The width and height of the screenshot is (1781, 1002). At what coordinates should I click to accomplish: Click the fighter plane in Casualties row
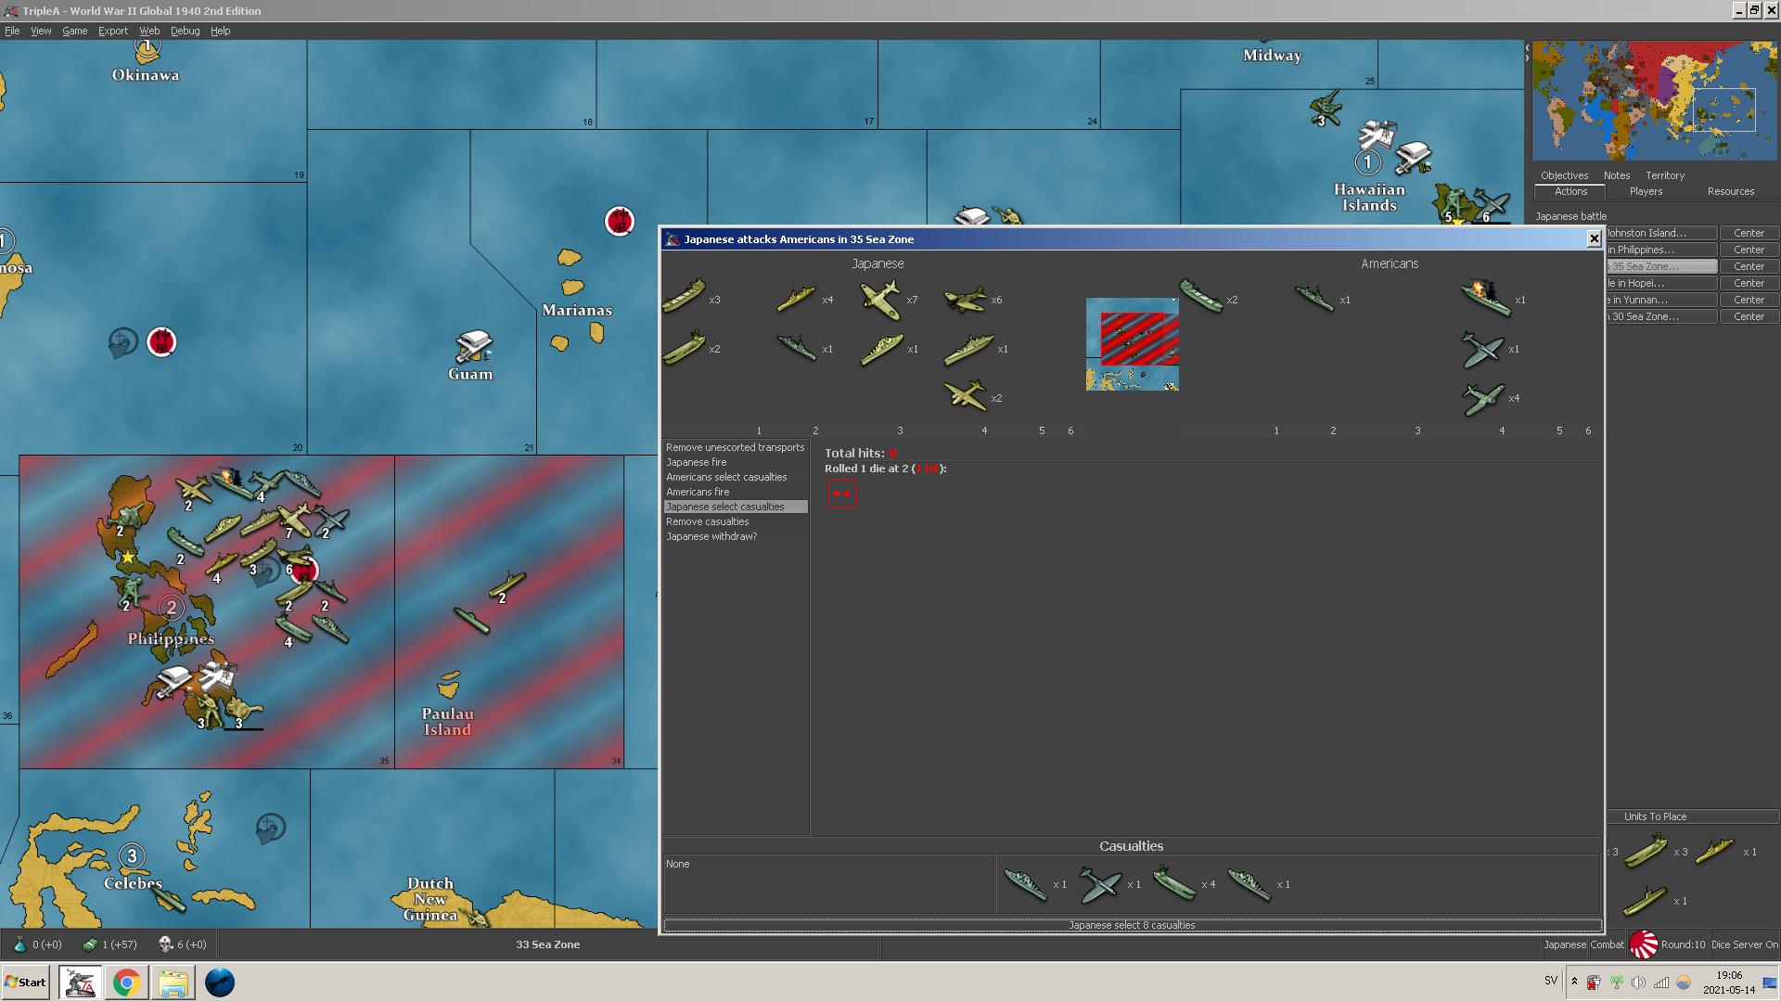point(1101,884)
